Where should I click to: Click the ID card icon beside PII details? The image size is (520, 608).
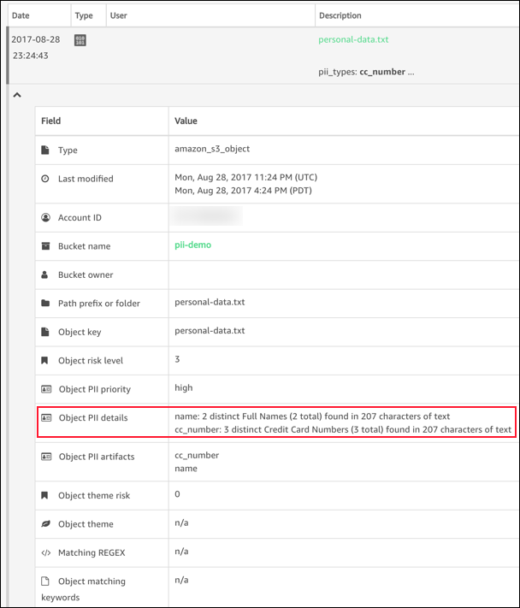pyautogui.click(x=46, y=417)
